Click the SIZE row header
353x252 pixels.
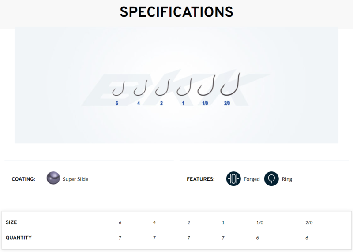coord(11,222)
